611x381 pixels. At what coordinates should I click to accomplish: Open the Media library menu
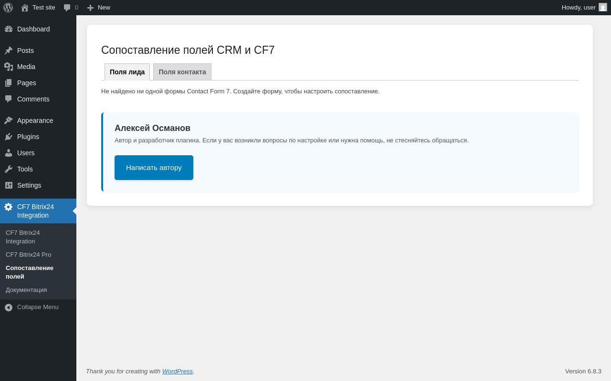click(38, 67)
